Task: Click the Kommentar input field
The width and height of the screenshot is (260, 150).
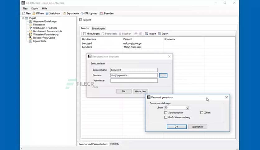Action: [134, 81]
